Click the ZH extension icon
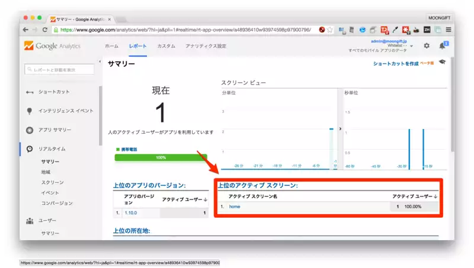 (427, 30)
